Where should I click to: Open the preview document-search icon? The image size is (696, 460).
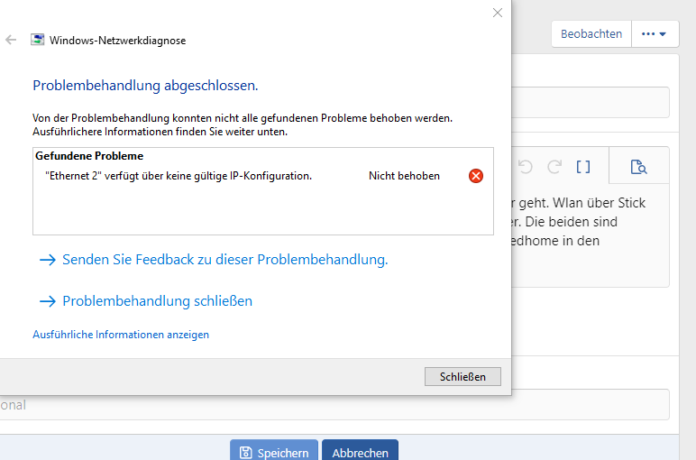pyautogui.click(x=638, y=167)
